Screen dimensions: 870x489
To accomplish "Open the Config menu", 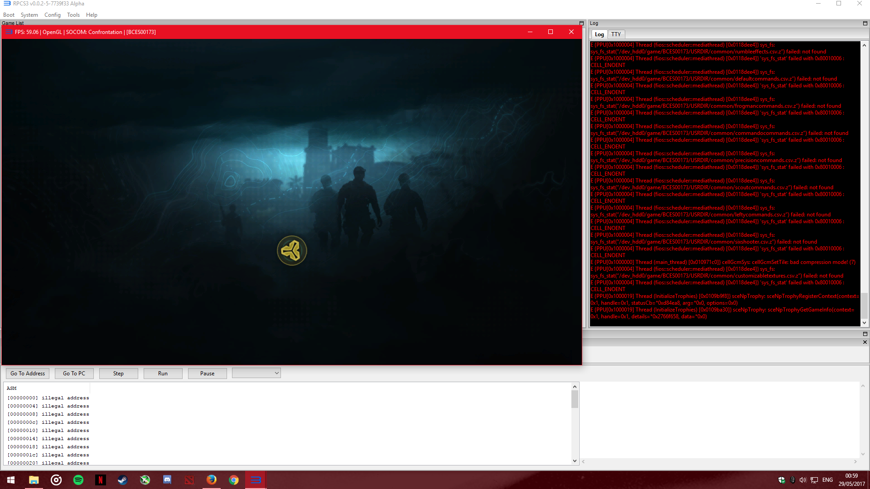I will tap(52, 15).
